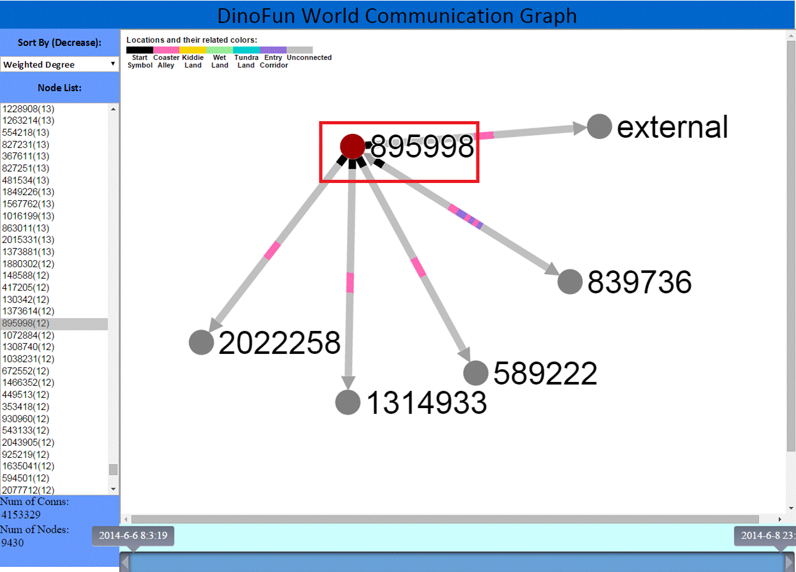Select node 1228908(13) in list

click(x=28, y=108)
